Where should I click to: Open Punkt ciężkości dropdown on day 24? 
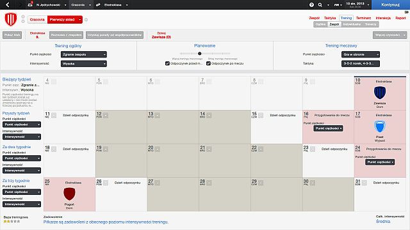tap(380, 162)
